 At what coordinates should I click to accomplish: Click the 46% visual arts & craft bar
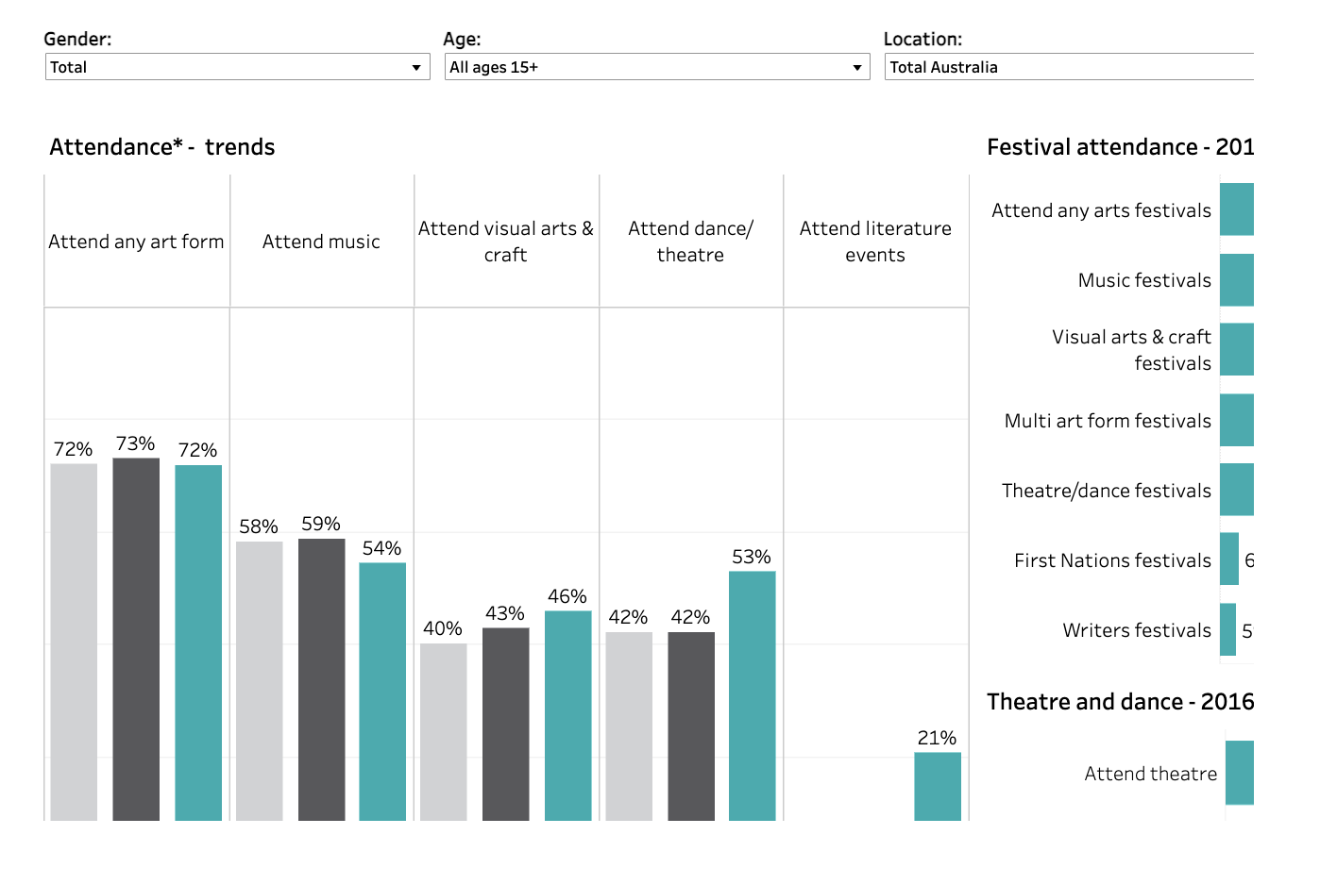tap(567, 715)
